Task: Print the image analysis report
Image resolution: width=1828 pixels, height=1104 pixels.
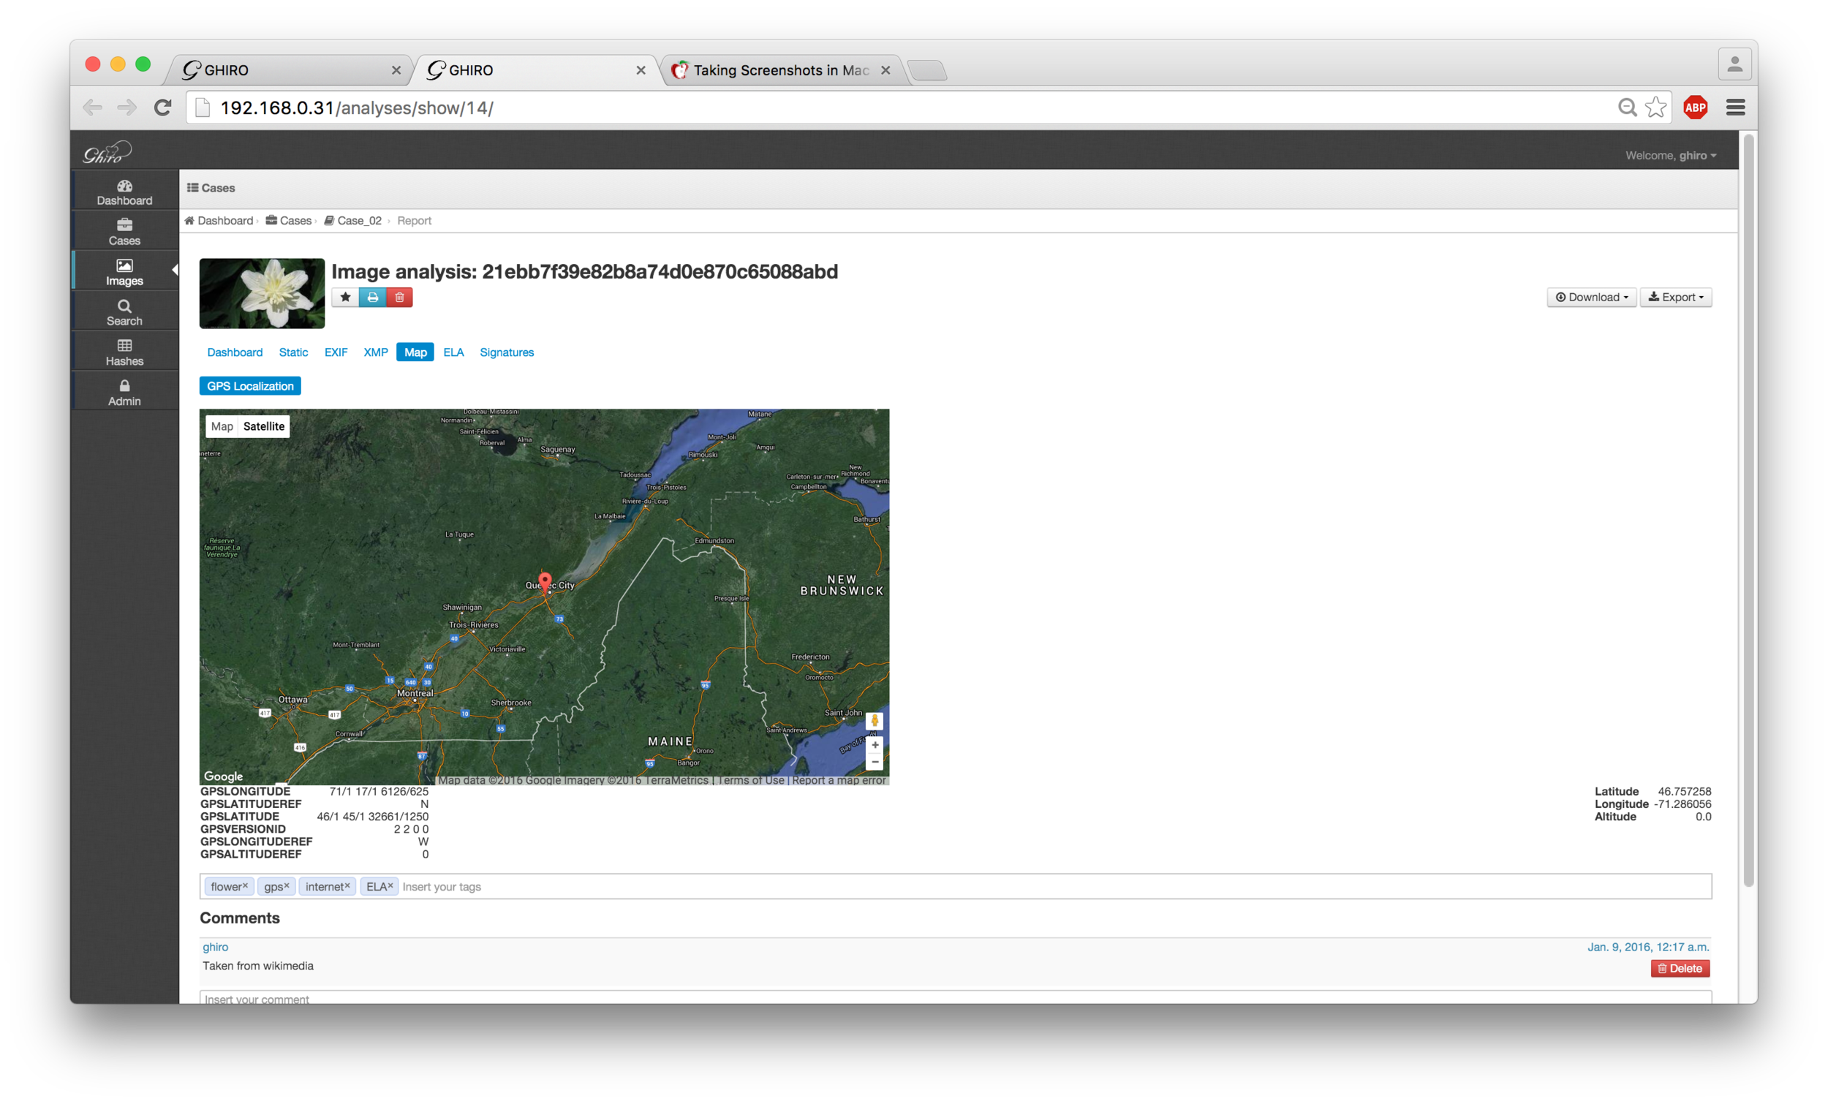Action: (x=372, y=297)
